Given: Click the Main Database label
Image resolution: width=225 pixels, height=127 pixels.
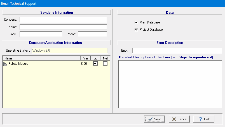Looking at the screenshot, I should pos(150,22).
